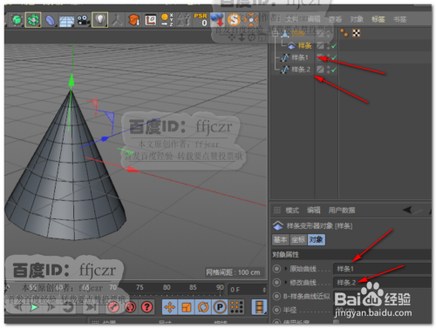436x328 pixels.
Task: Add a floor grid environment object
Action: [66, 21]
